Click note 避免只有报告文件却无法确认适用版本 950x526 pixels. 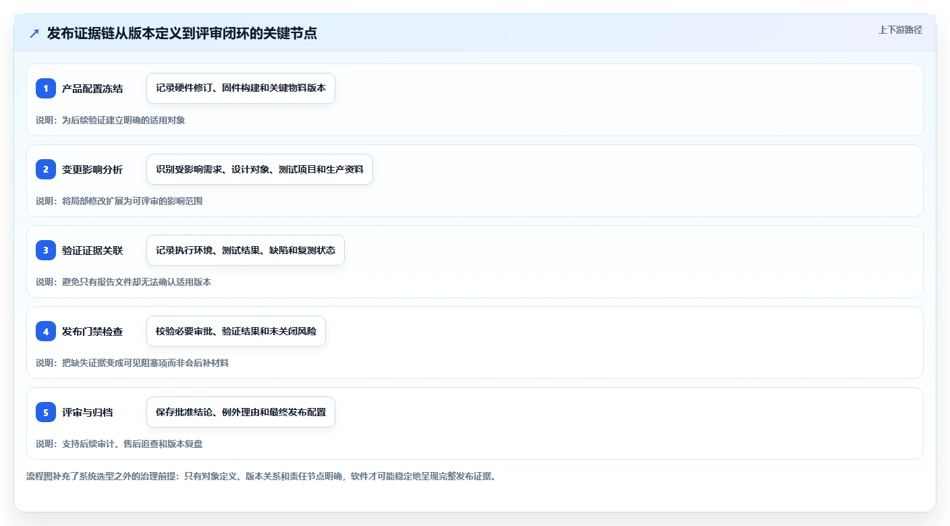pos(123,282)
